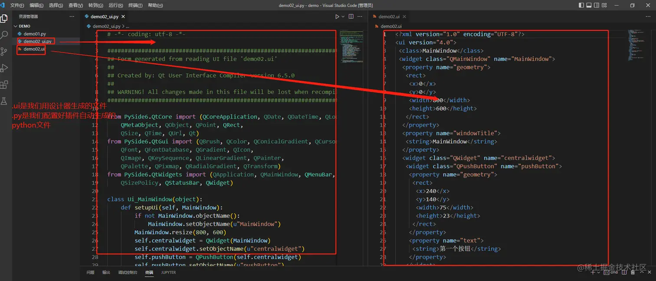Click the '<class>MainWindow</class>' XML line
The image size is (656, 281).
pos(441,50)
